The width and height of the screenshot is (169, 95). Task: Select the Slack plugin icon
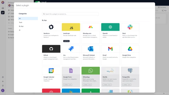130,27
